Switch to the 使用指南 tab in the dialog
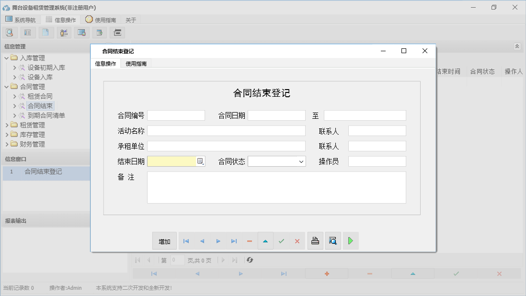The image size is (526, 296). tap(136, 63)
